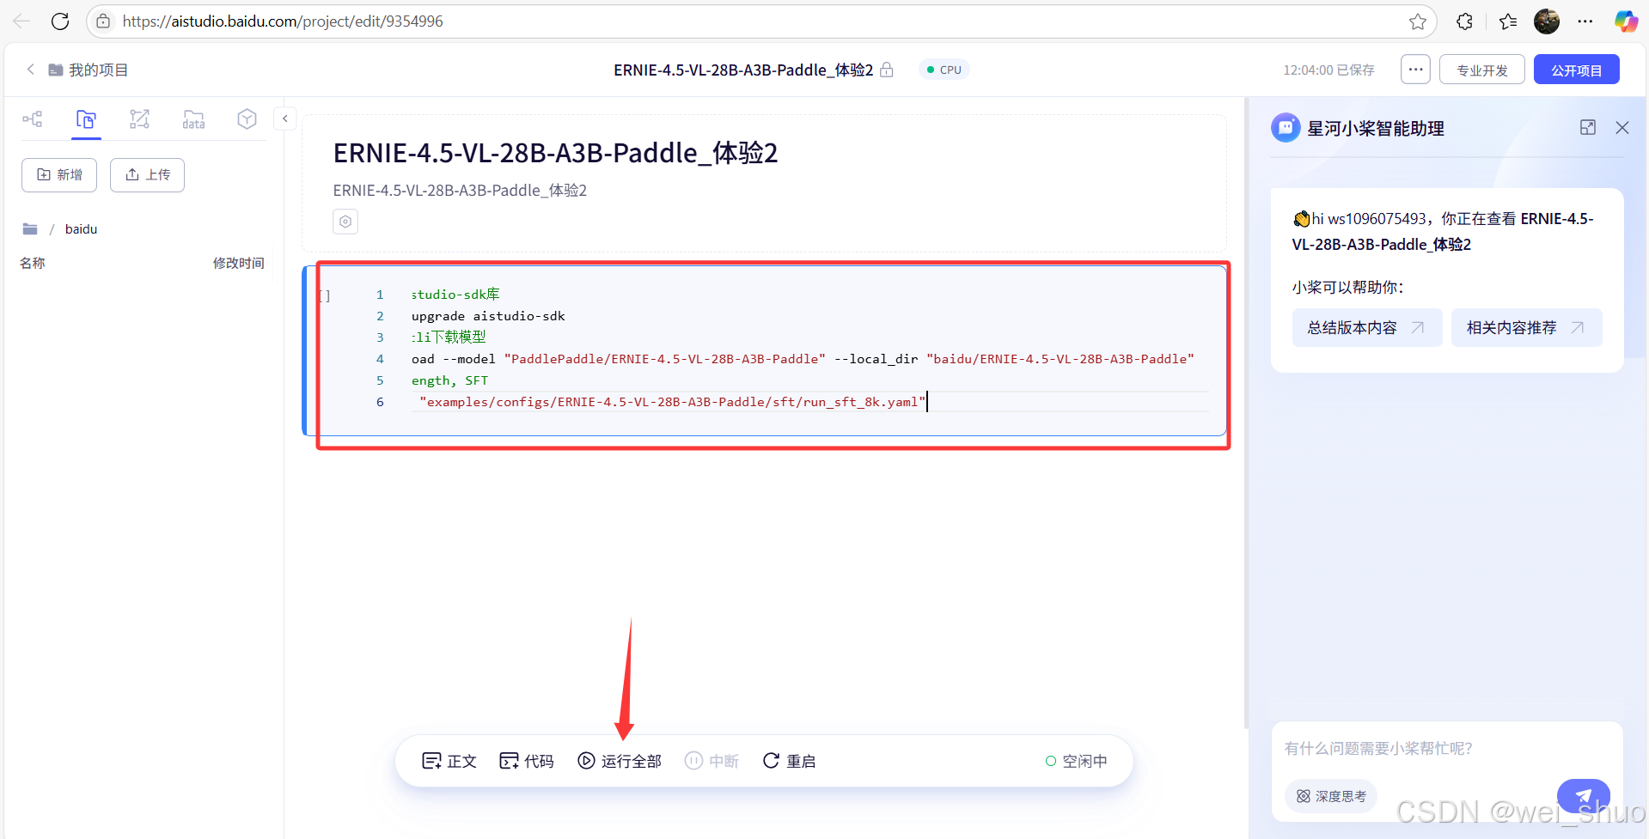
Task: Reload the page with the refresh icon
Action: point(60,21)
